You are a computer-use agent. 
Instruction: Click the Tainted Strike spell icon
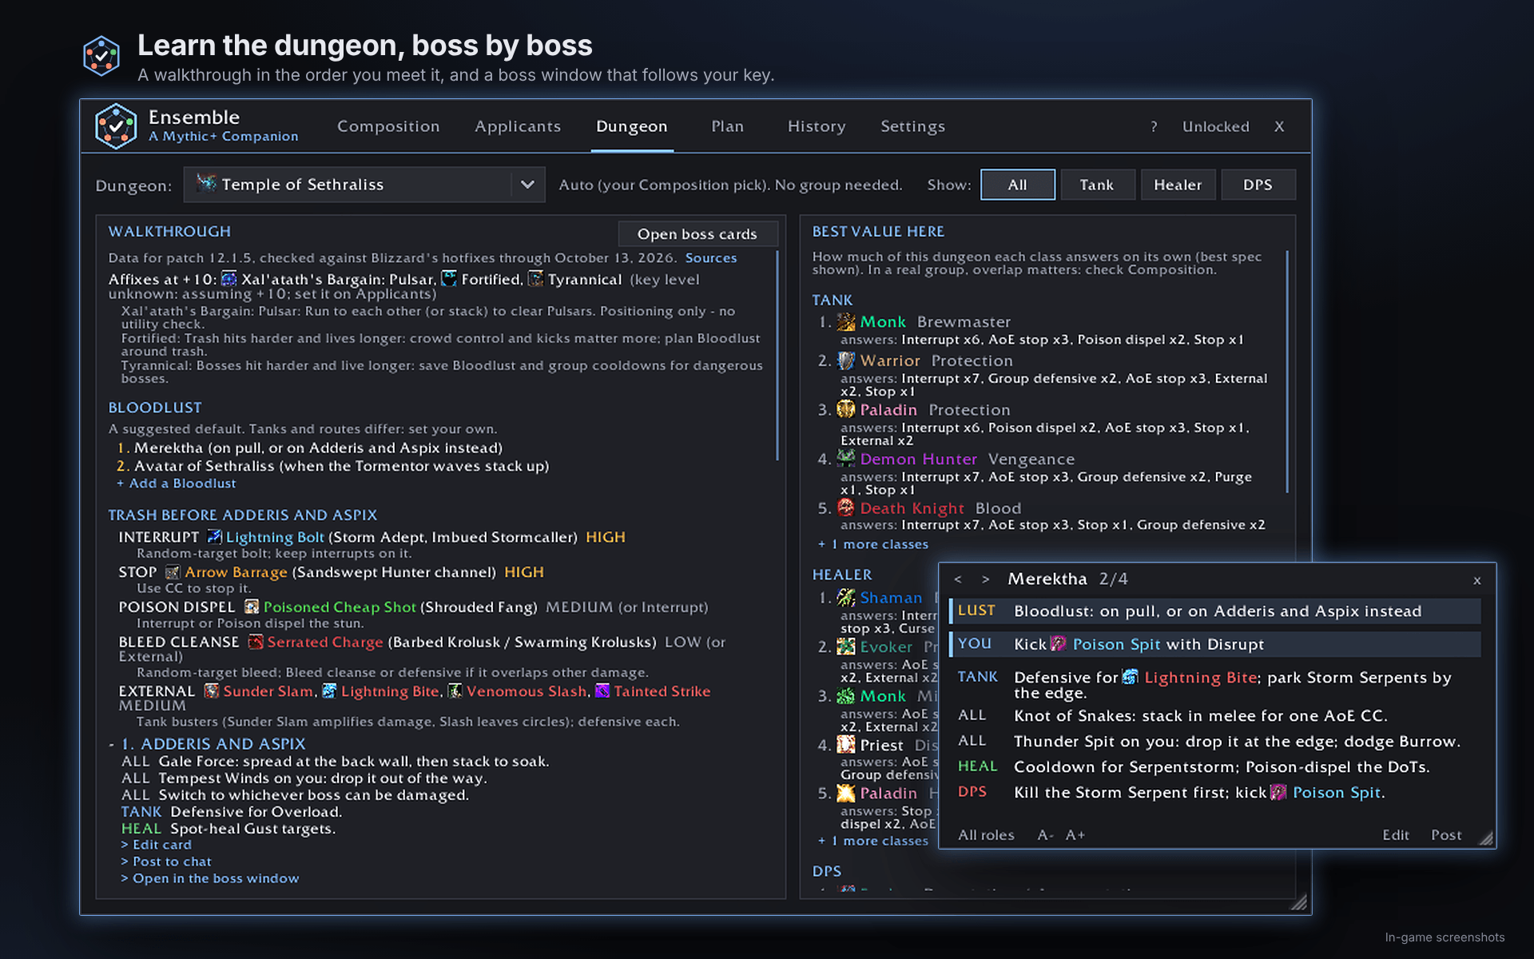click(x=602, y=690)
